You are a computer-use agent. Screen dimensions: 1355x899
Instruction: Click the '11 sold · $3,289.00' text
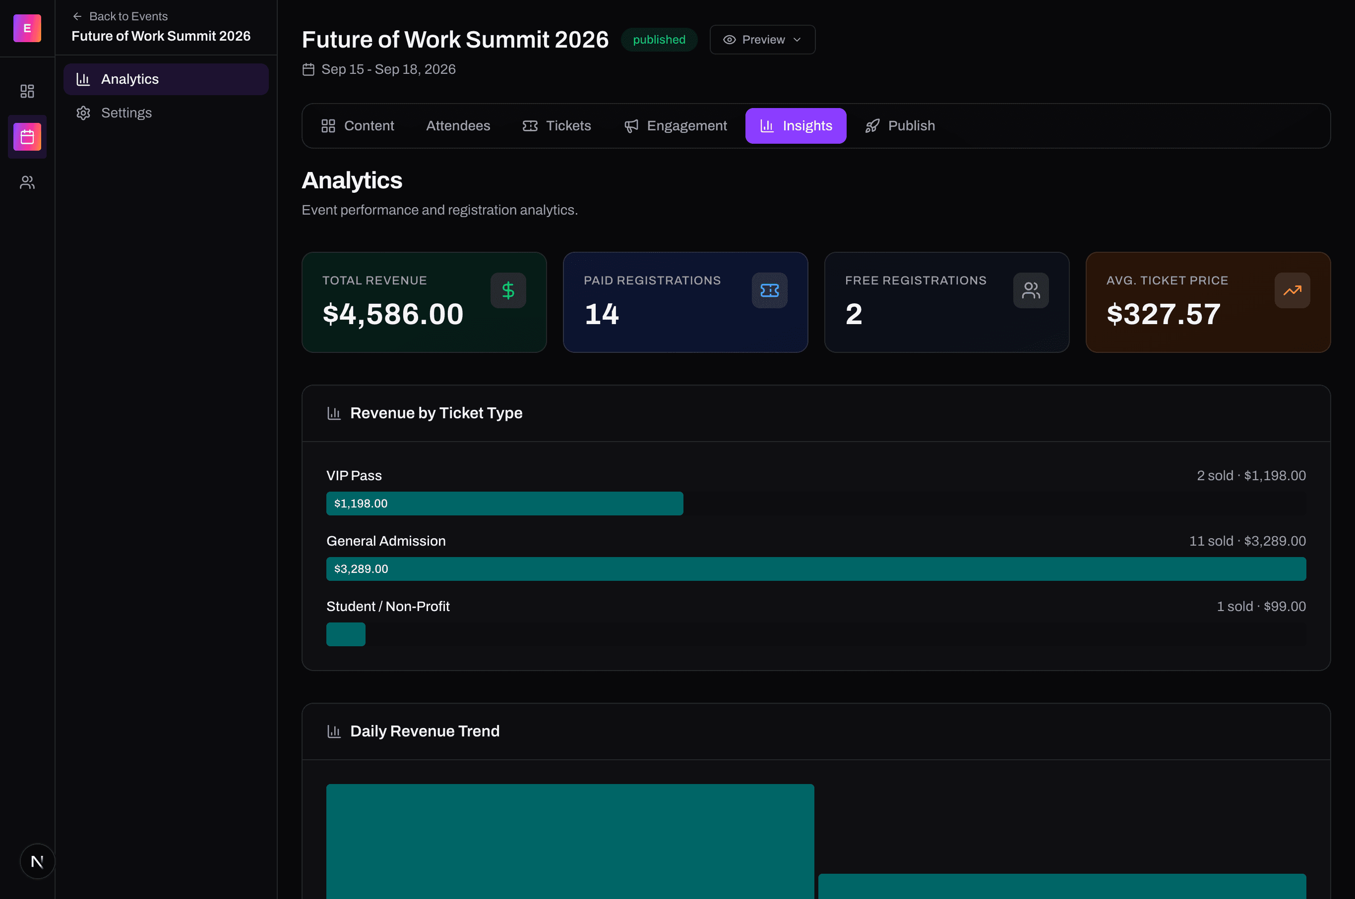[1247, 541]
